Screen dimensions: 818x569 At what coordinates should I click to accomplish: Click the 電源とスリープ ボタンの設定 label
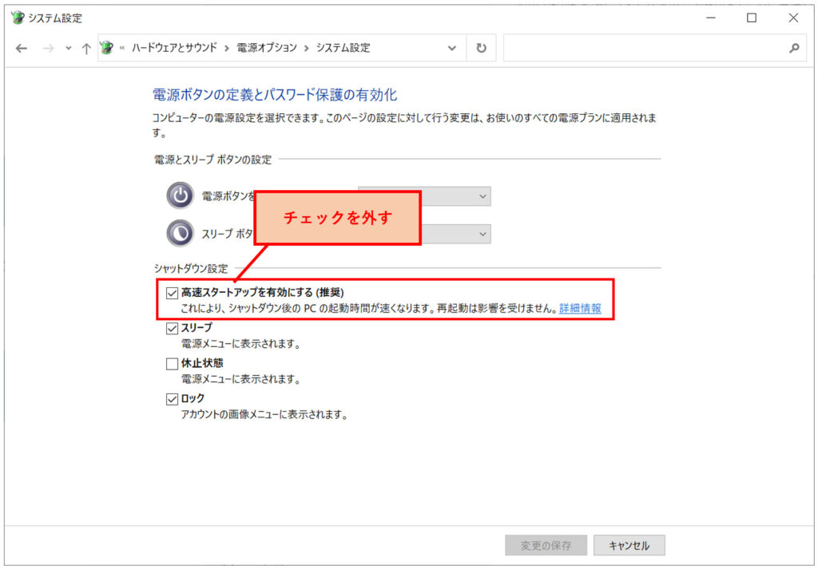click(x=212, y=160)
